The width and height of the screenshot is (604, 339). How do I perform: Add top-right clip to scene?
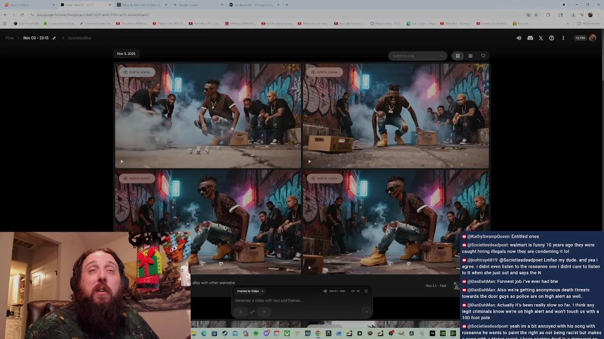point(324,72)
